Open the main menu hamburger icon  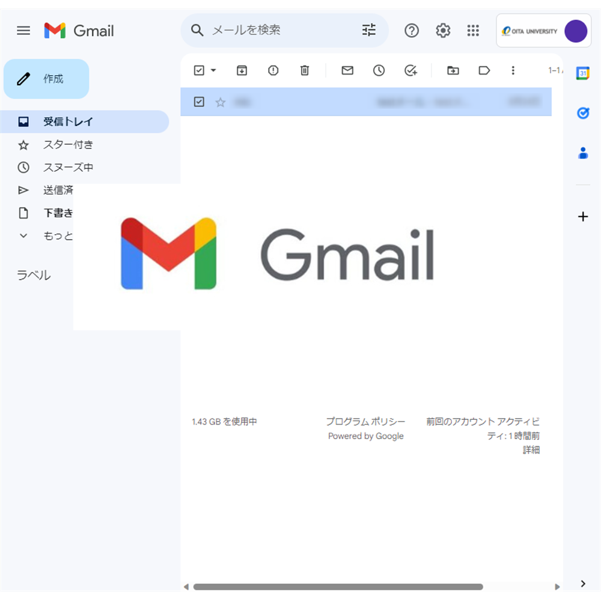[x=23, y=30]
